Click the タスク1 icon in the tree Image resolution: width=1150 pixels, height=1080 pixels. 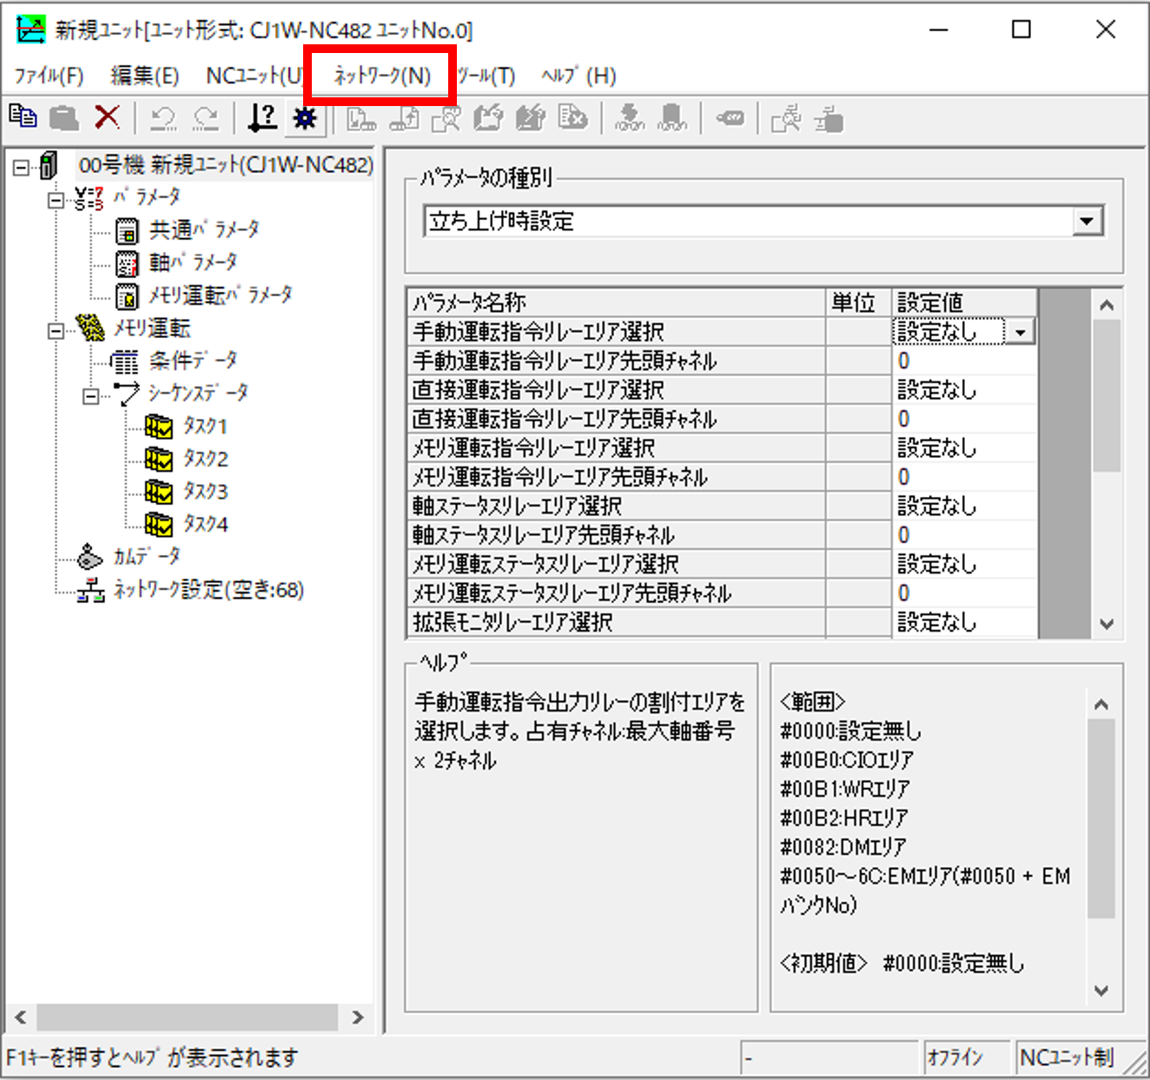tap(158, 426)
